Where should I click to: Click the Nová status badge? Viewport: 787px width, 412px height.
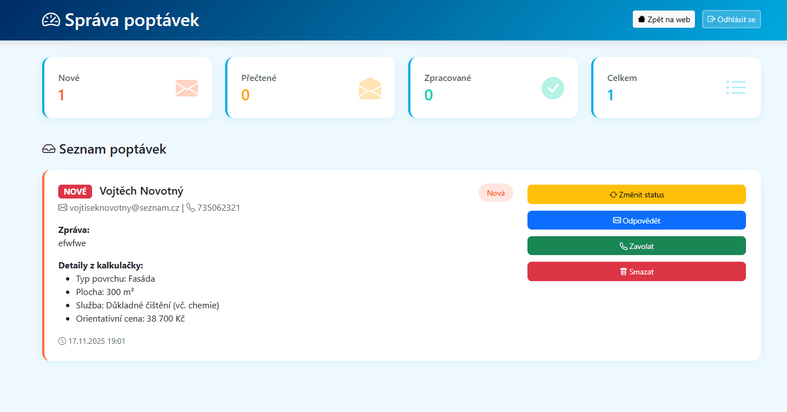496,192
